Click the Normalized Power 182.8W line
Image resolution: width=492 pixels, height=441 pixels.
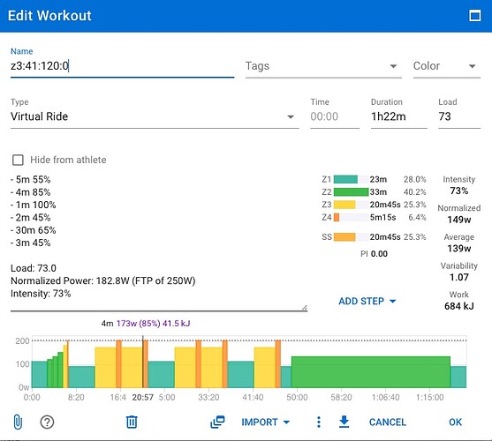[x=103, y=280]
